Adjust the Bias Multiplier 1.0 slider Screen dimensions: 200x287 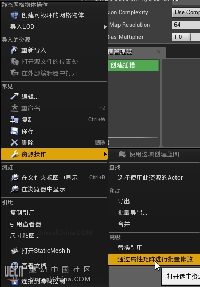186,37
